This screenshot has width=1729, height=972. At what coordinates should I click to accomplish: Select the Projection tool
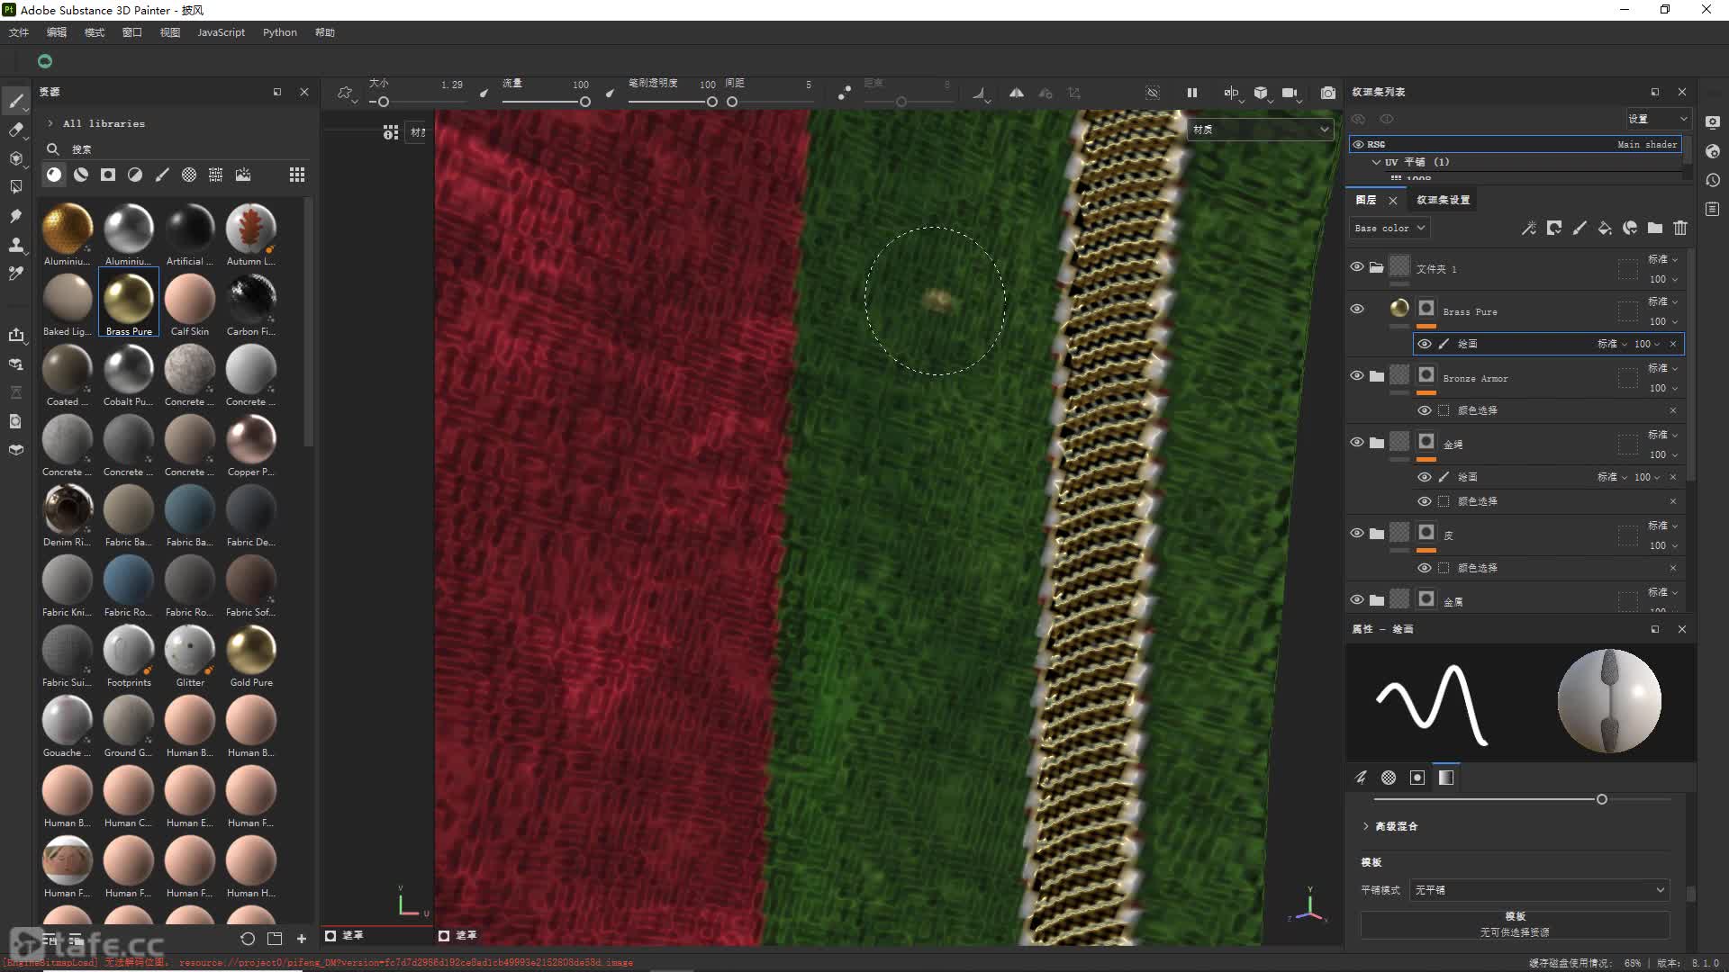coord(15,158)
